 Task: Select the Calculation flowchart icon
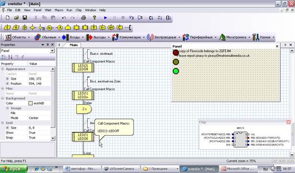point(94,28)
